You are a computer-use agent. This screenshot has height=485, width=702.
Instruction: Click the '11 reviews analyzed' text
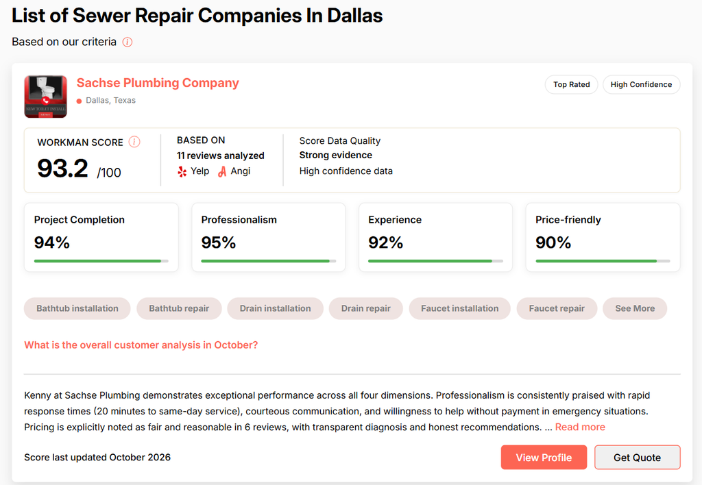[221, 156]
